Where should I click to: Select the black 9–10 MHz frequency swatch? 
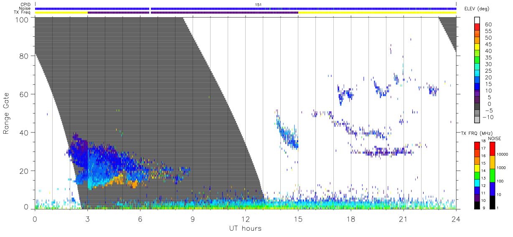[x=477, y=205]
